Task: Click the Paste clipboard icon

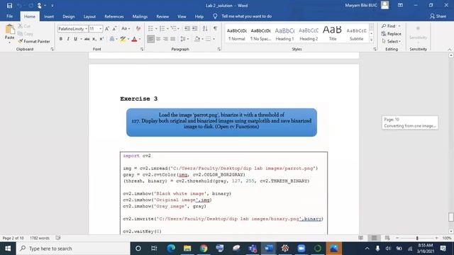Action: (x=9, y=30)
